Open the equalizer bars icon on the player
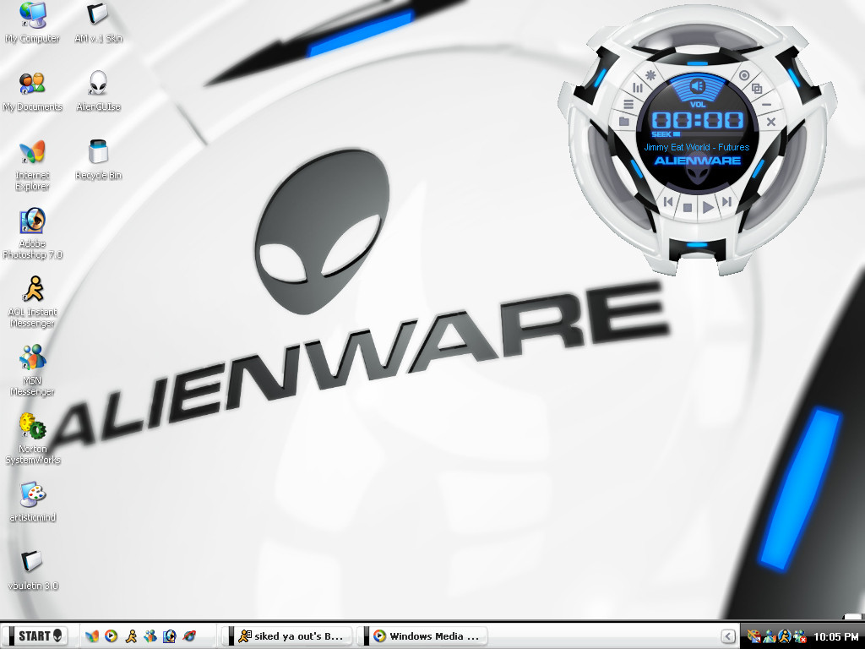This screenshot has width=865, height=649. 638,87
